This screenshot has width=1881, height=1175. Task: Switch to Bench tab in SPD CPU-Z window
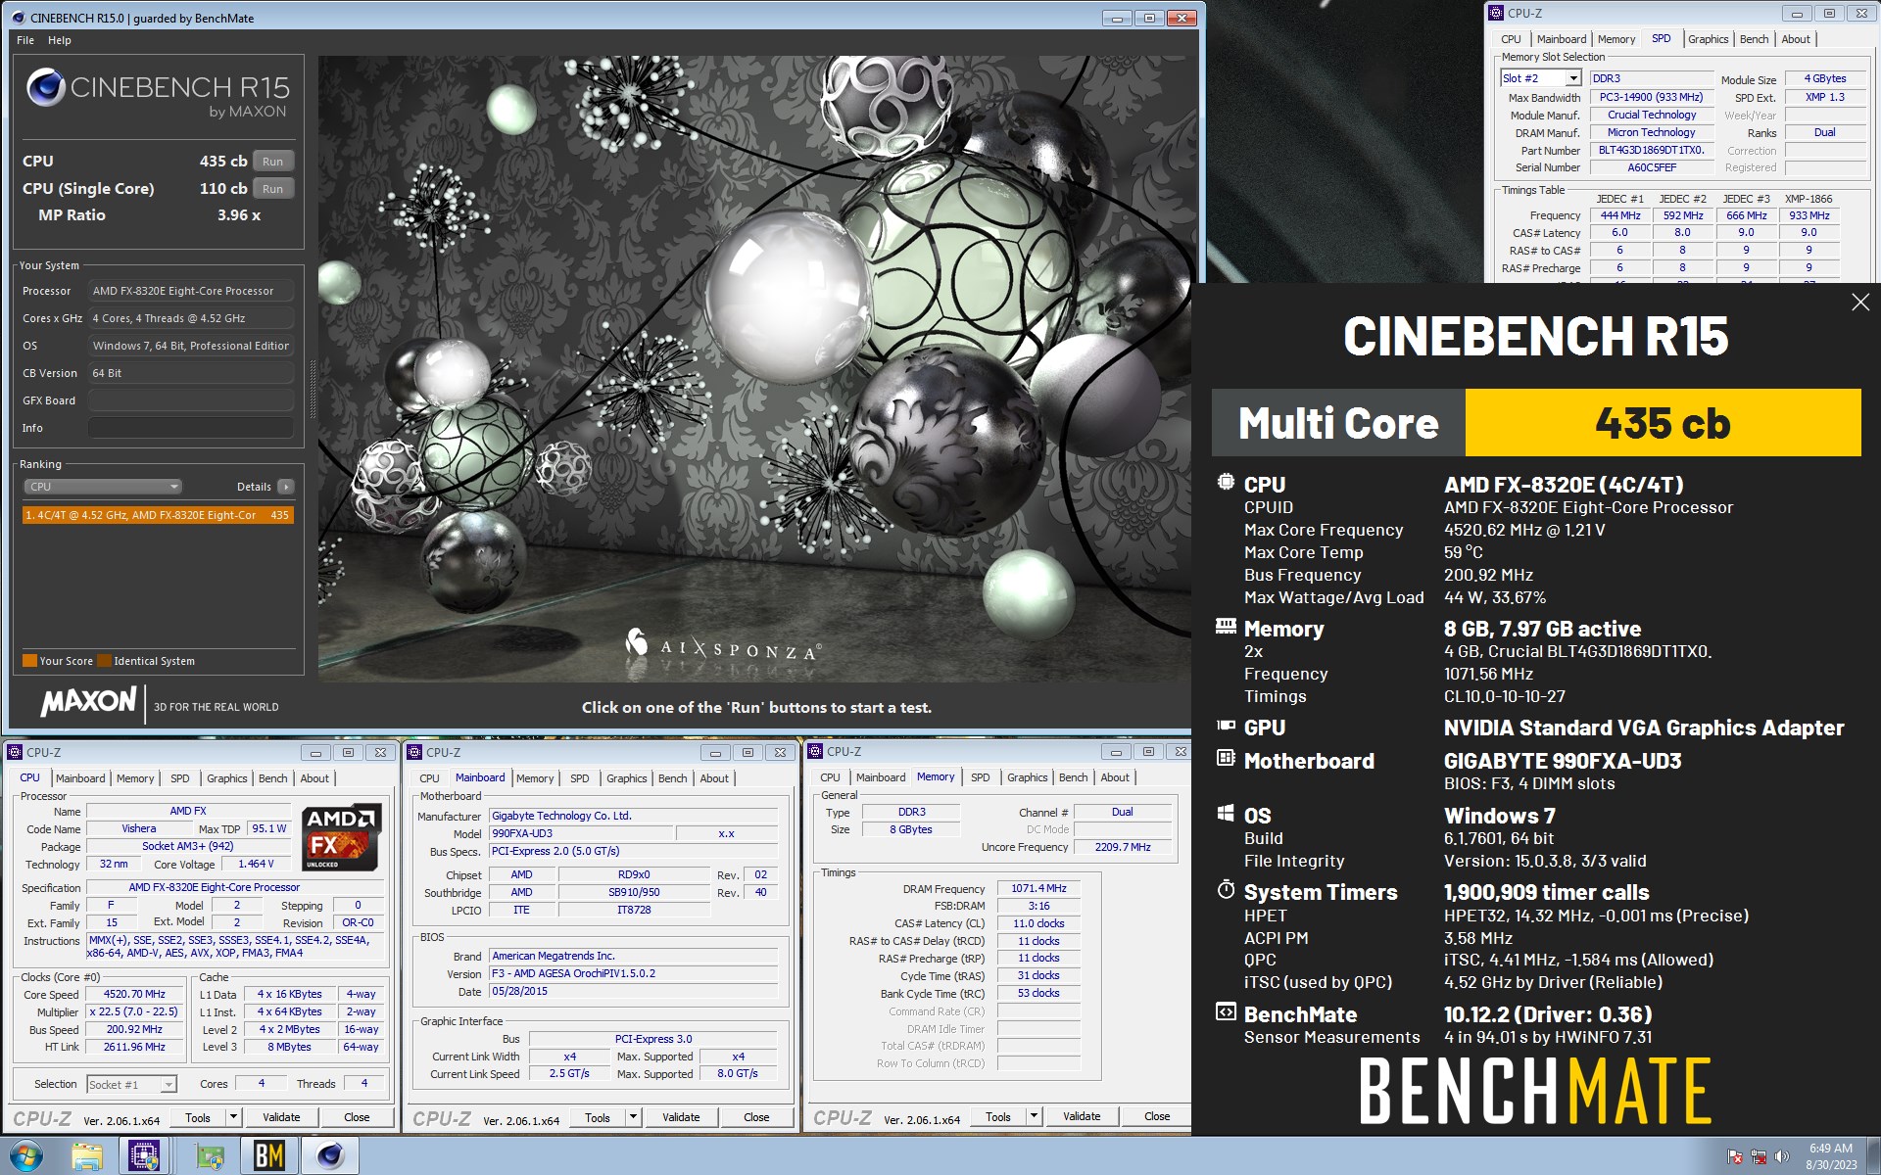pyautogui.click(x=1754, y=39)
